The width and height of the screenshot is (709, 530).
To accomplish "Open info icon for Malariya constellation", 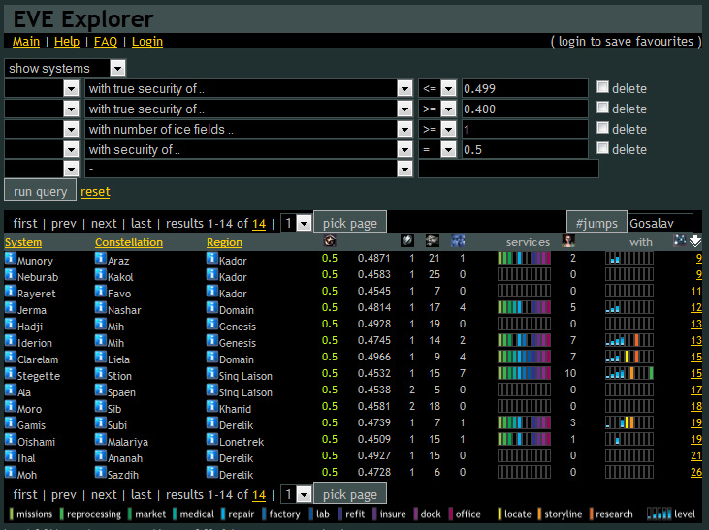I will (100, 439).
